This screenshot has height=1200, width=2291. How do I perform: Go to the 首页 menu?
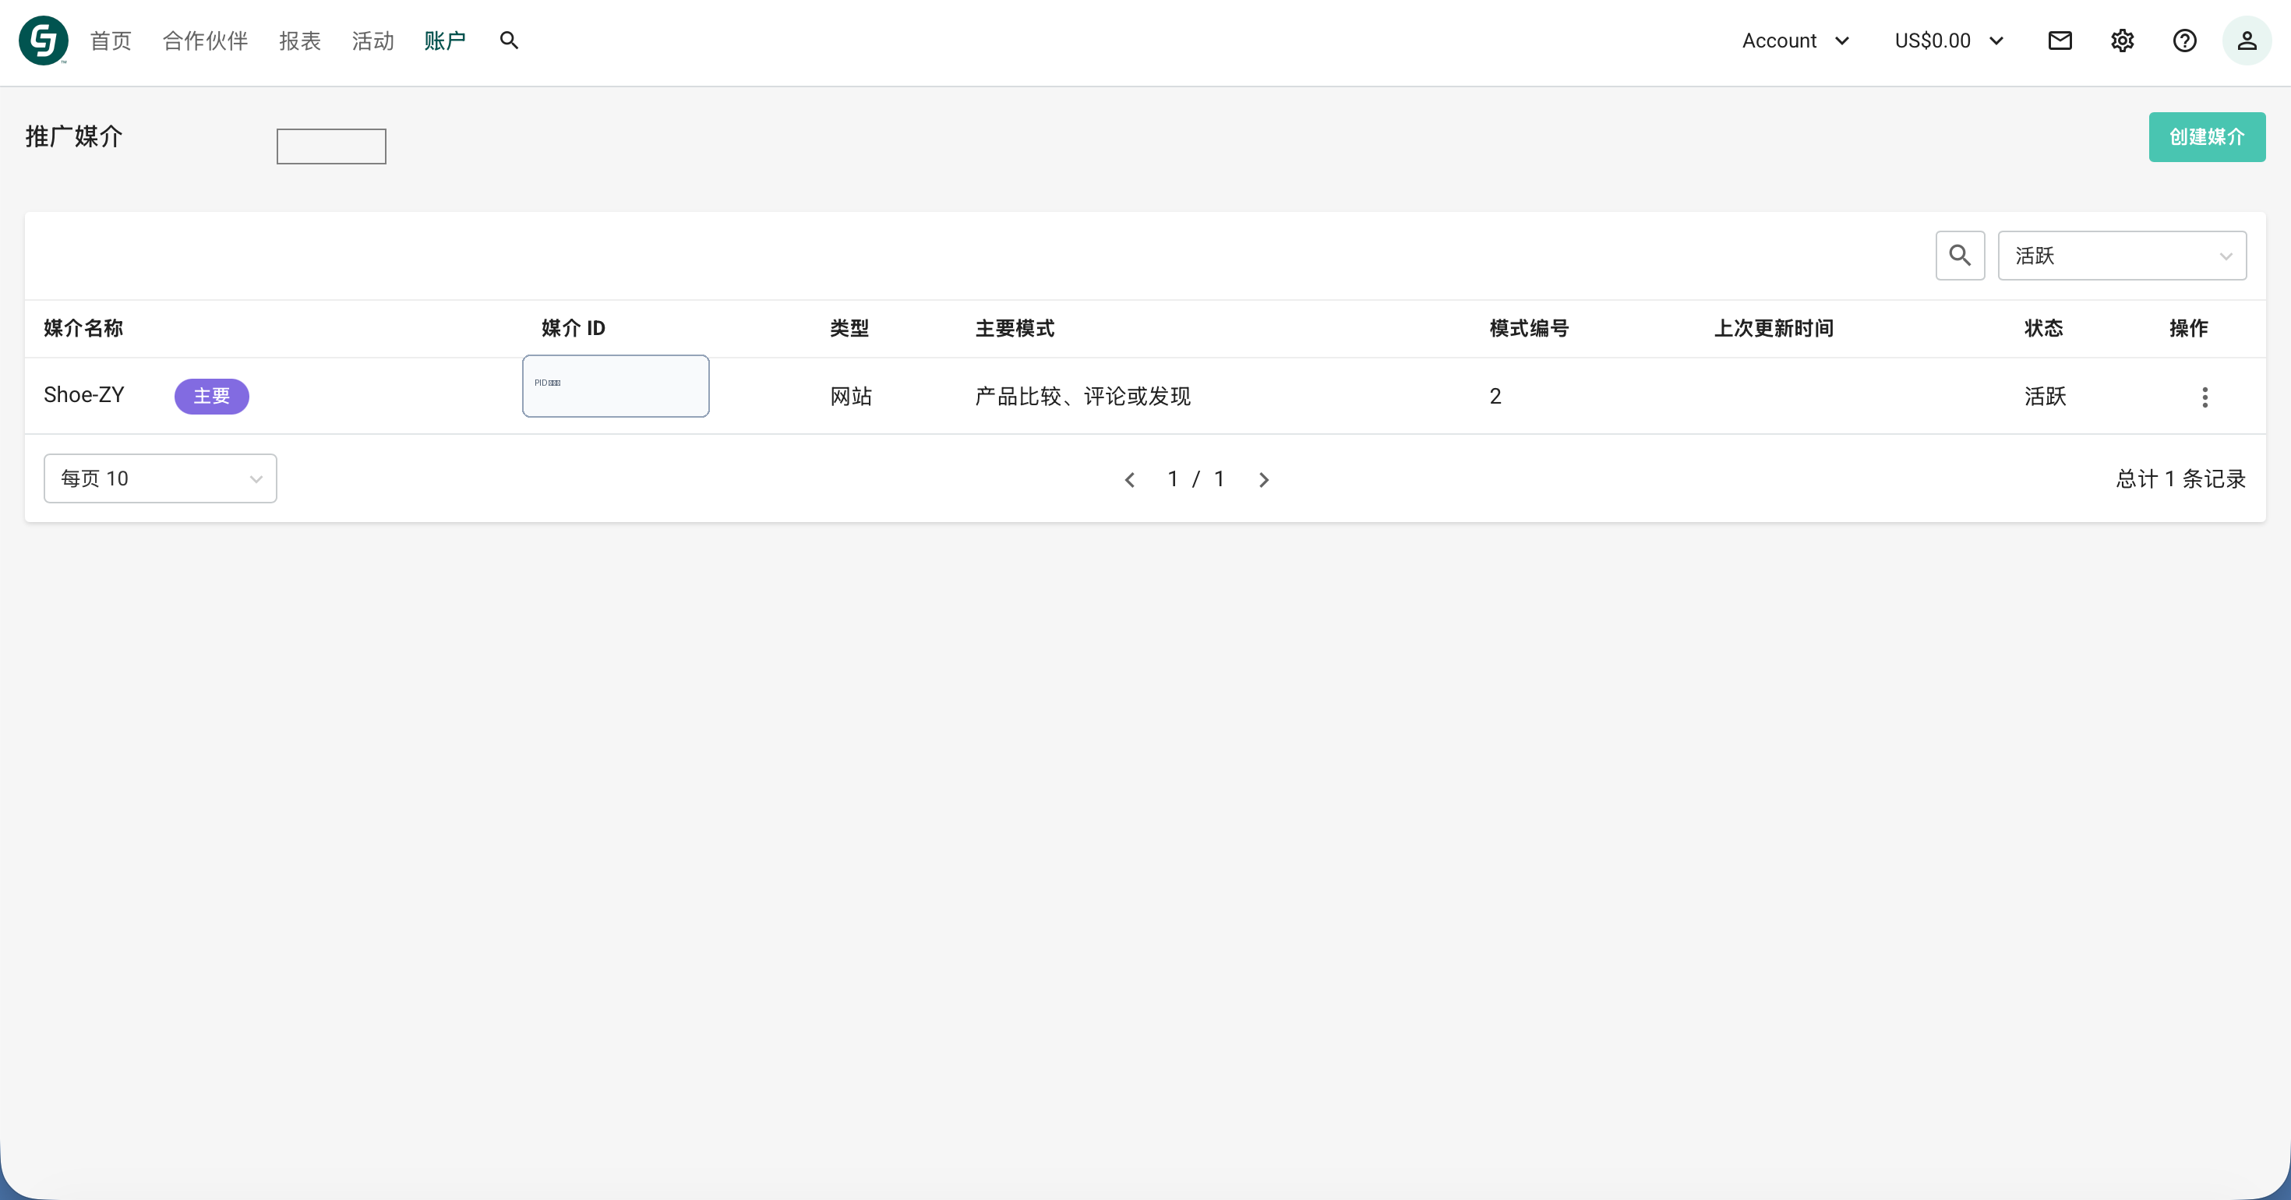click(x=111, y=41)
